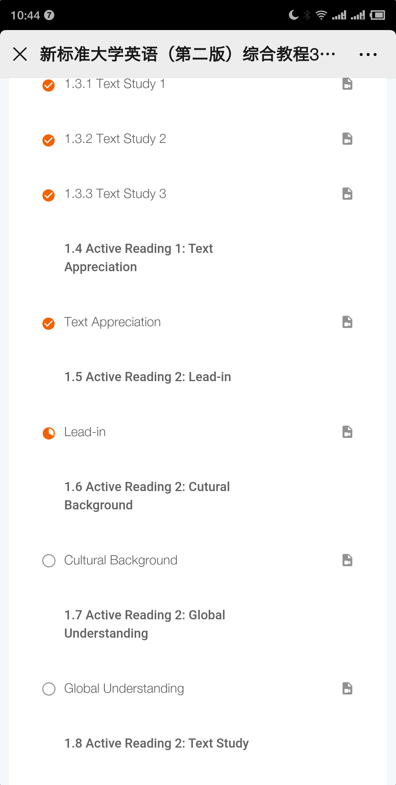Screen dimensions: 396x785
Task: Open the three-dot more options menu
Action: point(368,55)
